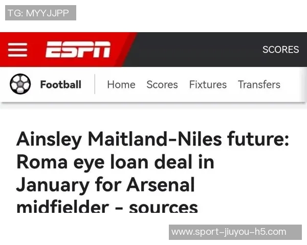Click the ESPN logo

78,50
